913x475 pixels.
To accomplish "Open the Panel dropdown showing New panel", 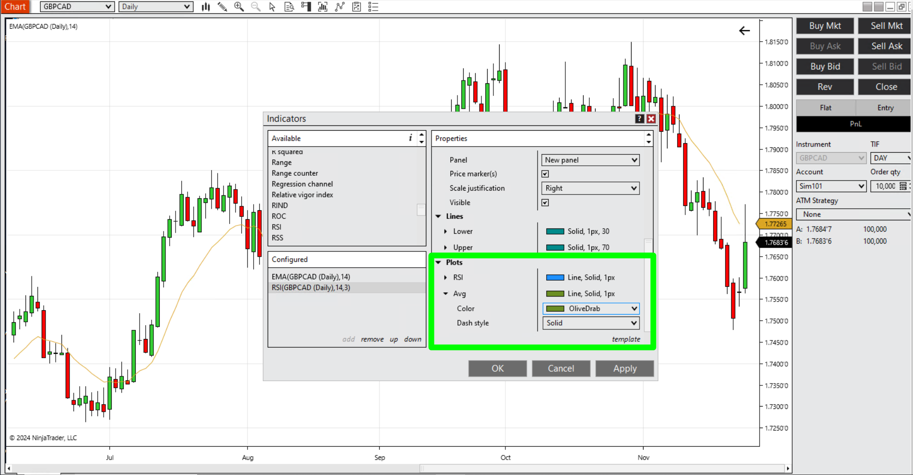I will (x=590, y=160).
